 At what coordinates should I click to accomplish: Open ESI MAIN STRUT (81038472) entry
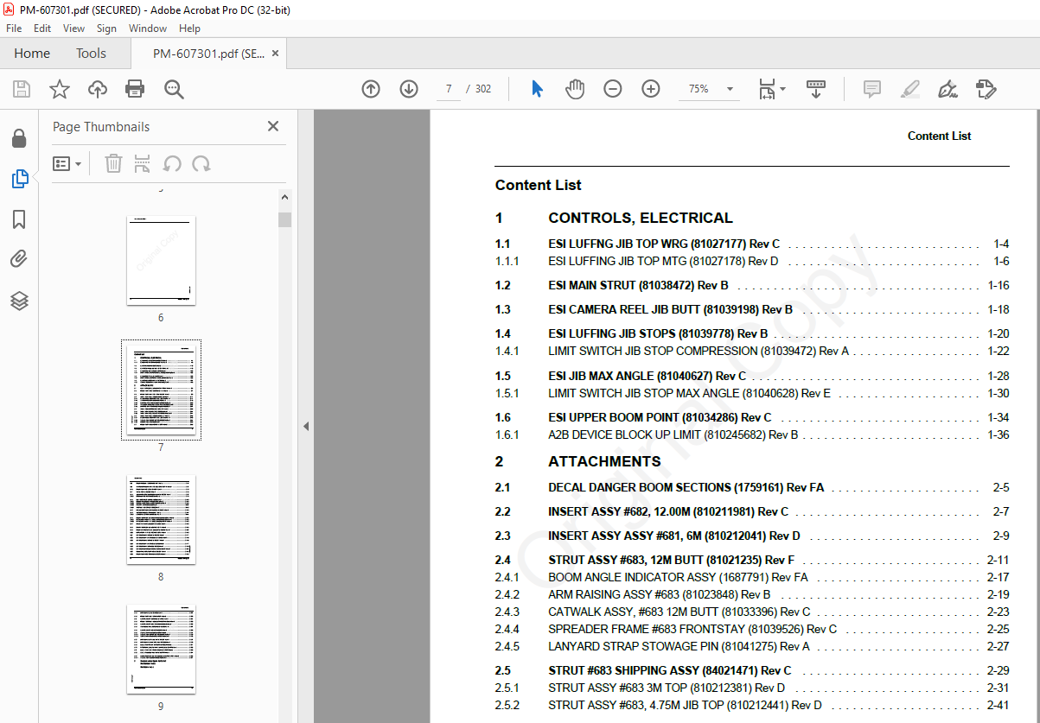[638, 285]
